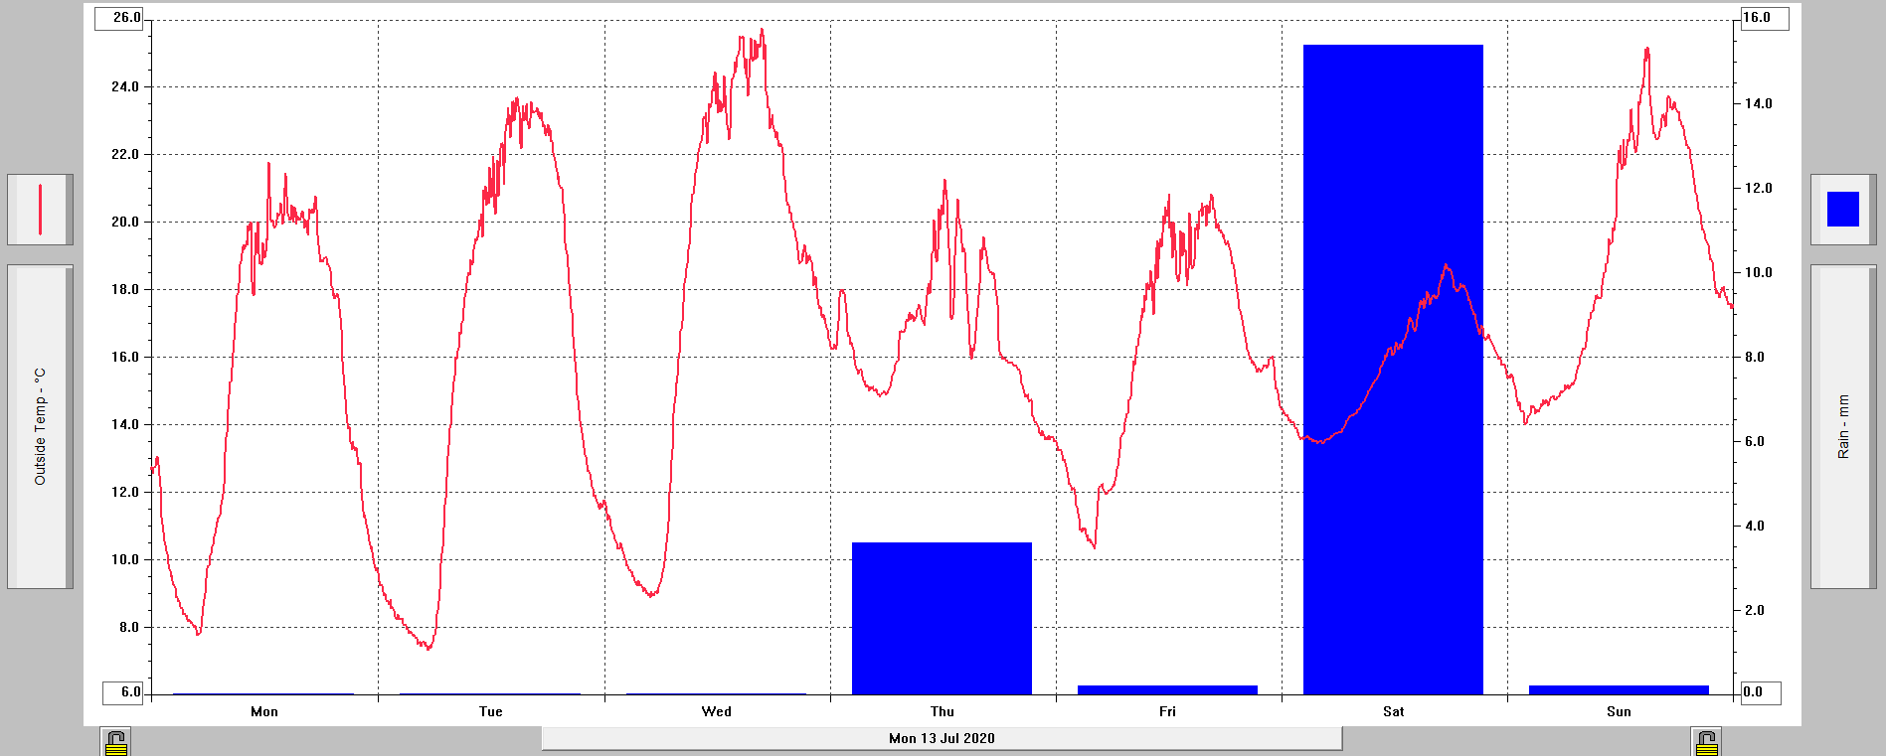Click the Tue day label
1886x756 pixels.
click(x=490, y=711)
